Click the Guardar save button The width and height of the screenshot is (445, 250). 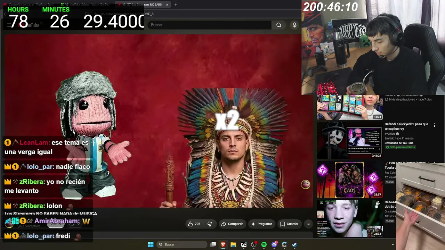coord(289,224)
